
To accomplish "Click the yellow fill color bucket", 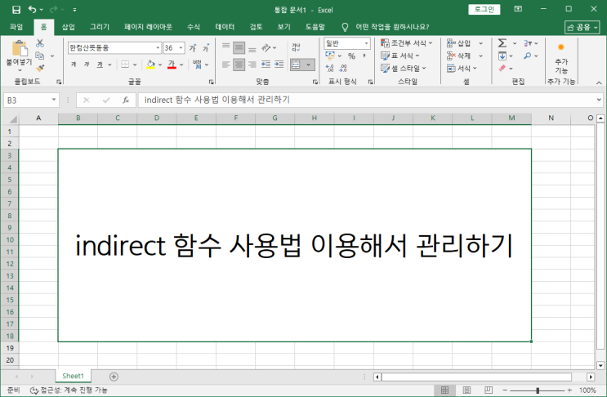I will click(x=150, y=65).
